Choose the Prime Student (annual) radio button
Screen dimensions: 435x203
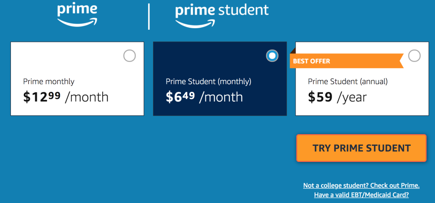(414, 56)
